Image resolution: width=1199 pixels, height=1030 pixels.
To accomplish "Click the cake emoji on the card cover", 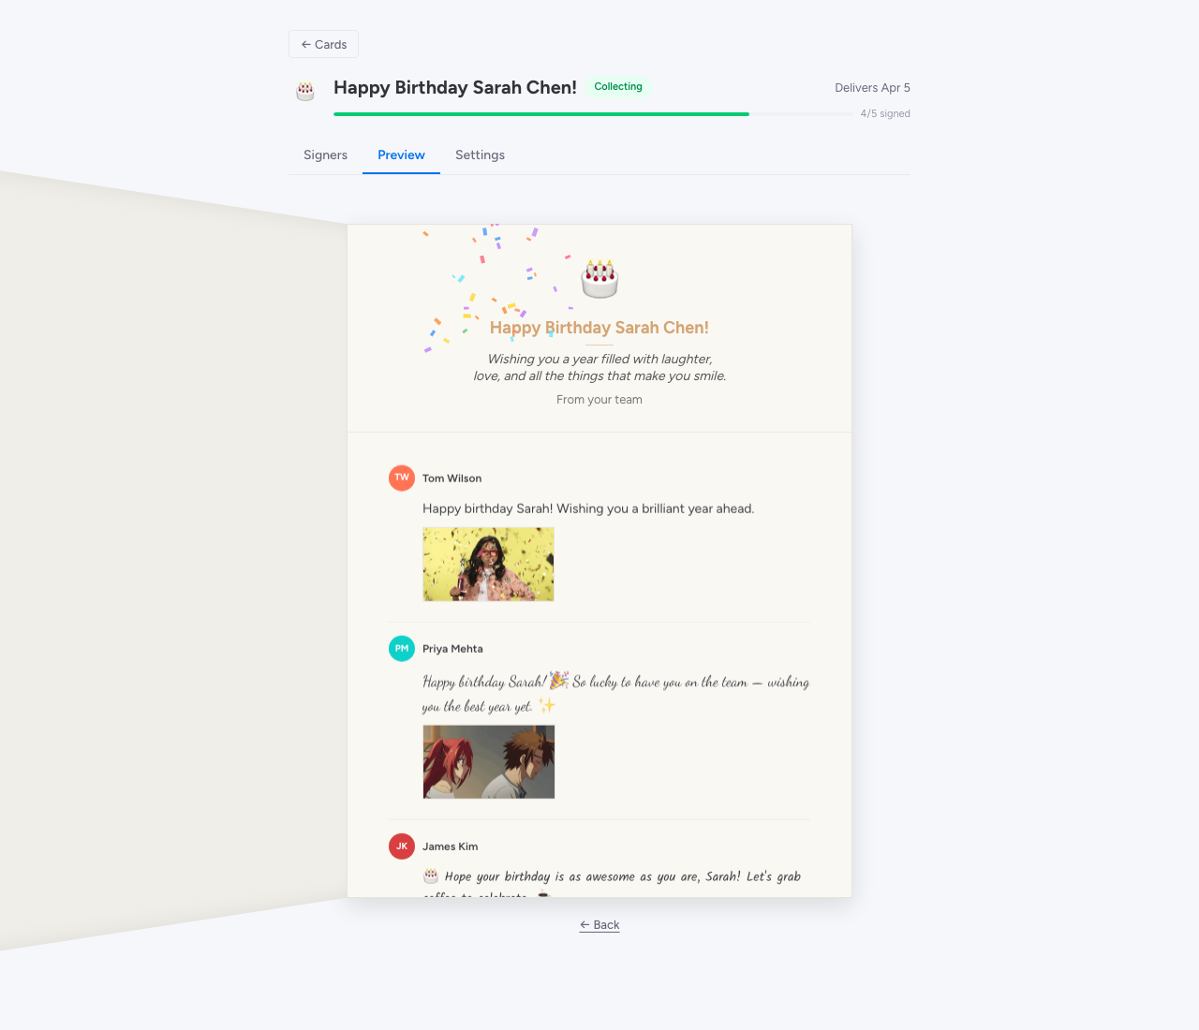I will tap(599, 279).
